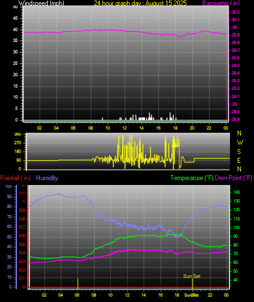Click the 140 temperature scale value
This screenshot has height=302, width=254.
point(237,192)
